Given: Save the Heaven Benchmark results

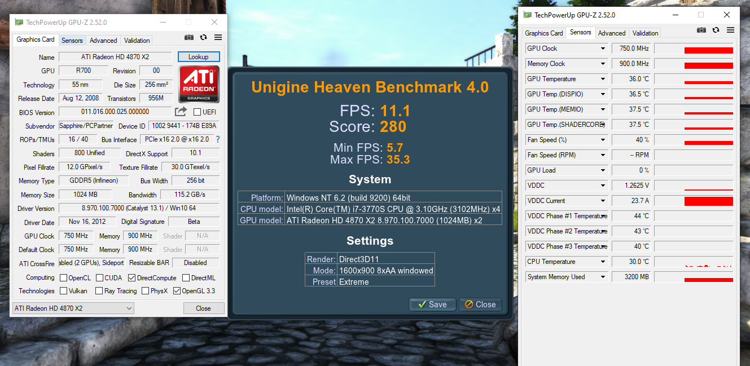Looking at the screenshot, I should tap(433, 305).
